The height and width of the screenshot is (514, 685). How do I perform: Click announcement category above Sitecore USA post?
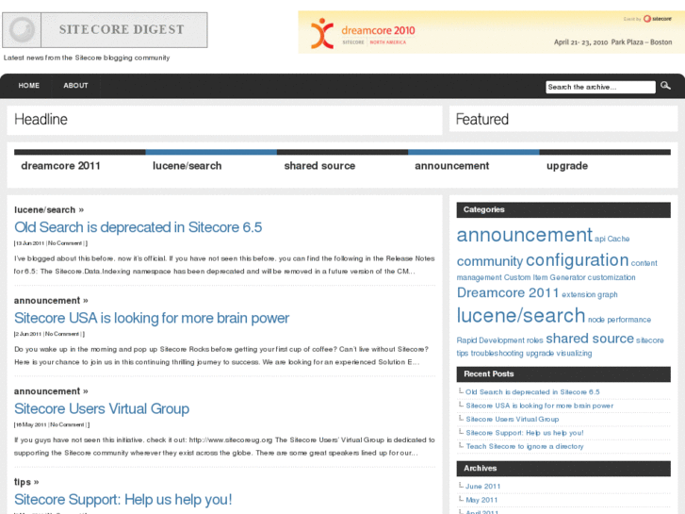47,301
